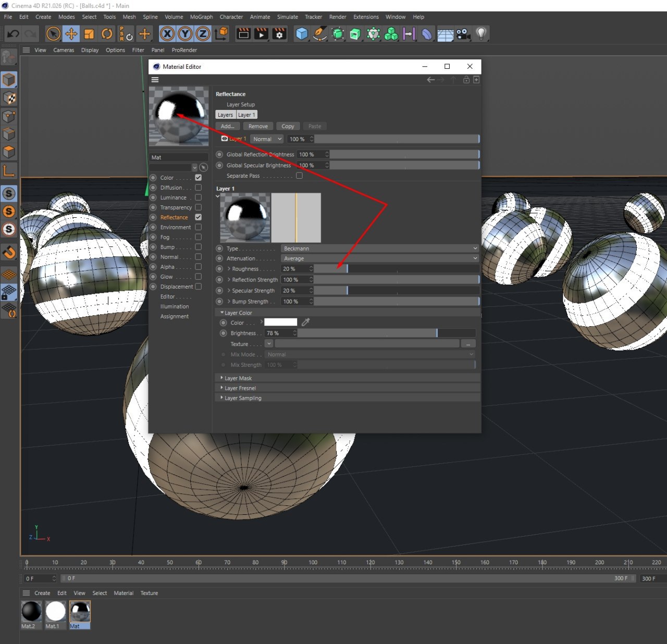This screenshot has width=667, height=644.
Task: Select the Spline Pen tool
Action: 319,34
